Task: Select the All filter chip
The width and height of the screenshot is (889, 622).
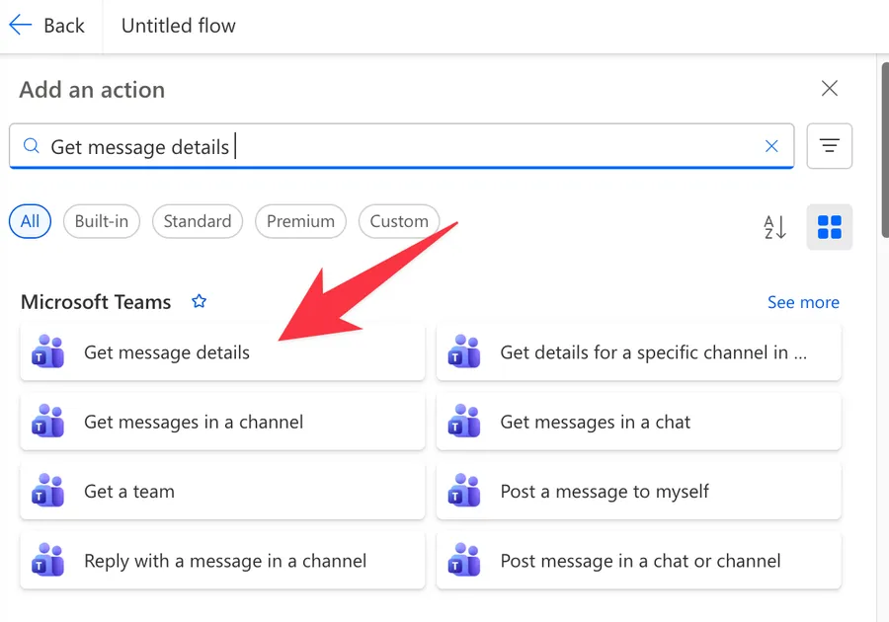Action: (x=30, y=221)
